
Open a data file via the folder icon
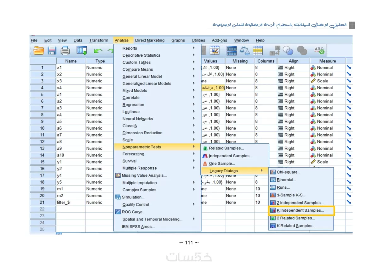(39, 50)
